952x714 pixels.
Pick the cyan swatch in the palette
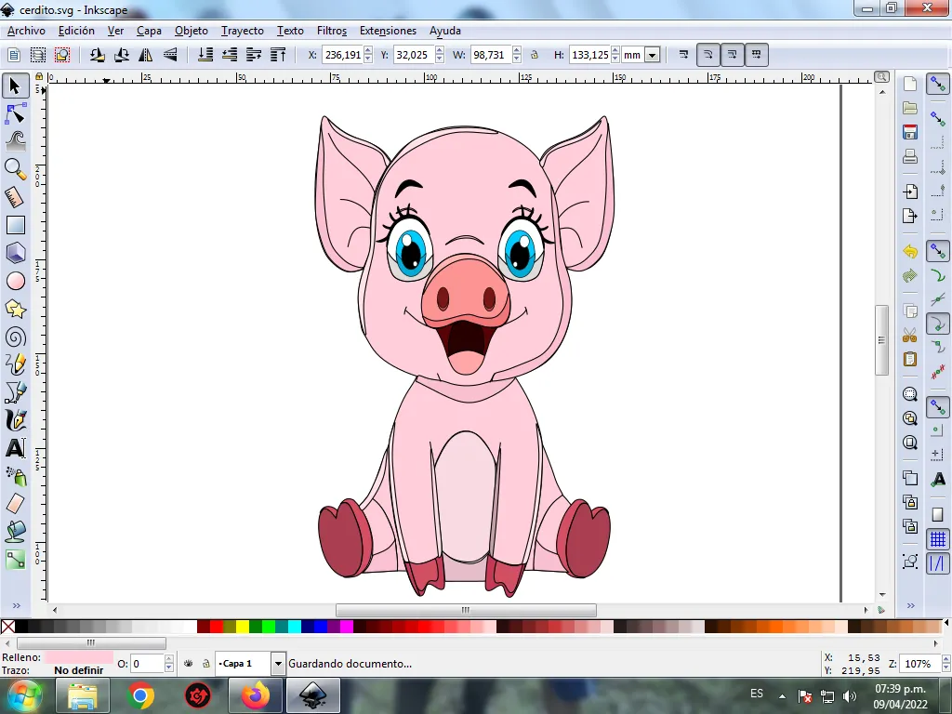[x=295, y=627]
